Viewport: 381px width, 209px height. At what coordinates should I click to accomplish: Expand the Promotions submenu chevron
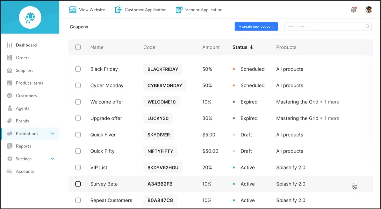(53, 134)
